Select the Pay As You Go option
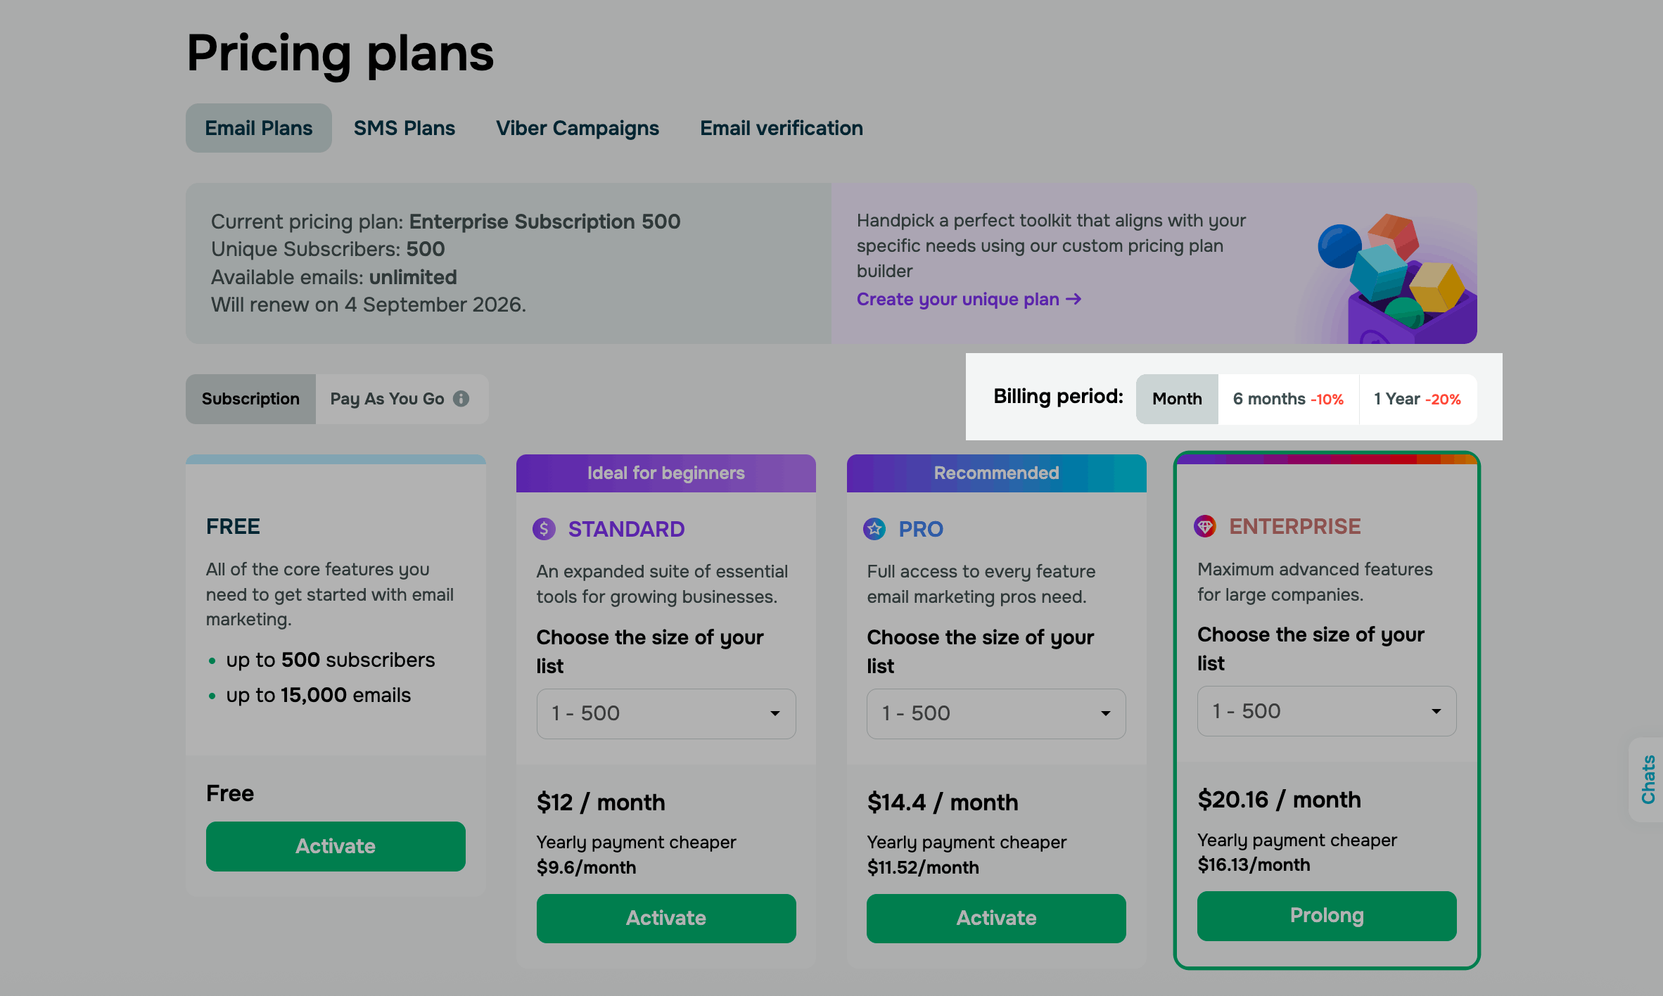 point(388,399)
